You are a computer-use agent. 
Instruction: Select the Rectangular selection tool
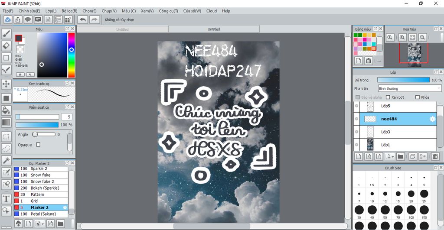[x=6, y=136]
